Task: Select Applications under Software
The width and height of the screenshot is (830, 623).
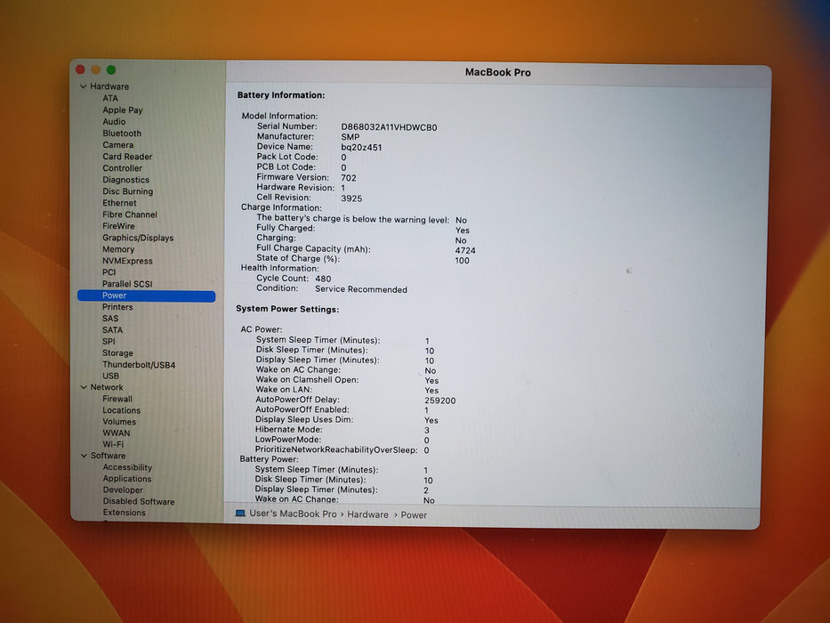Action: [126, 479]
